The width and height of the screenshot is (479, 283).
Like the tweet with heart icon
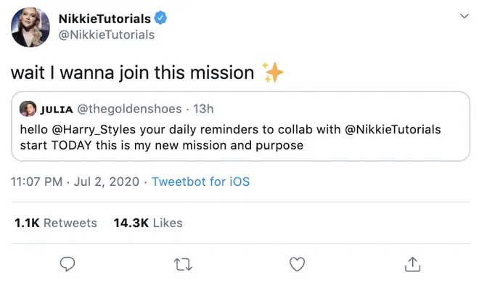point(298,264)
